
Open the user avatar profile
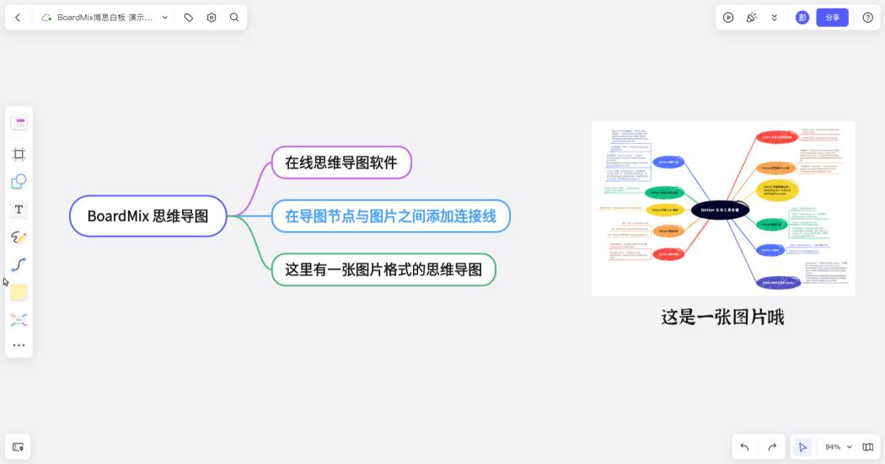coord(802,18)
